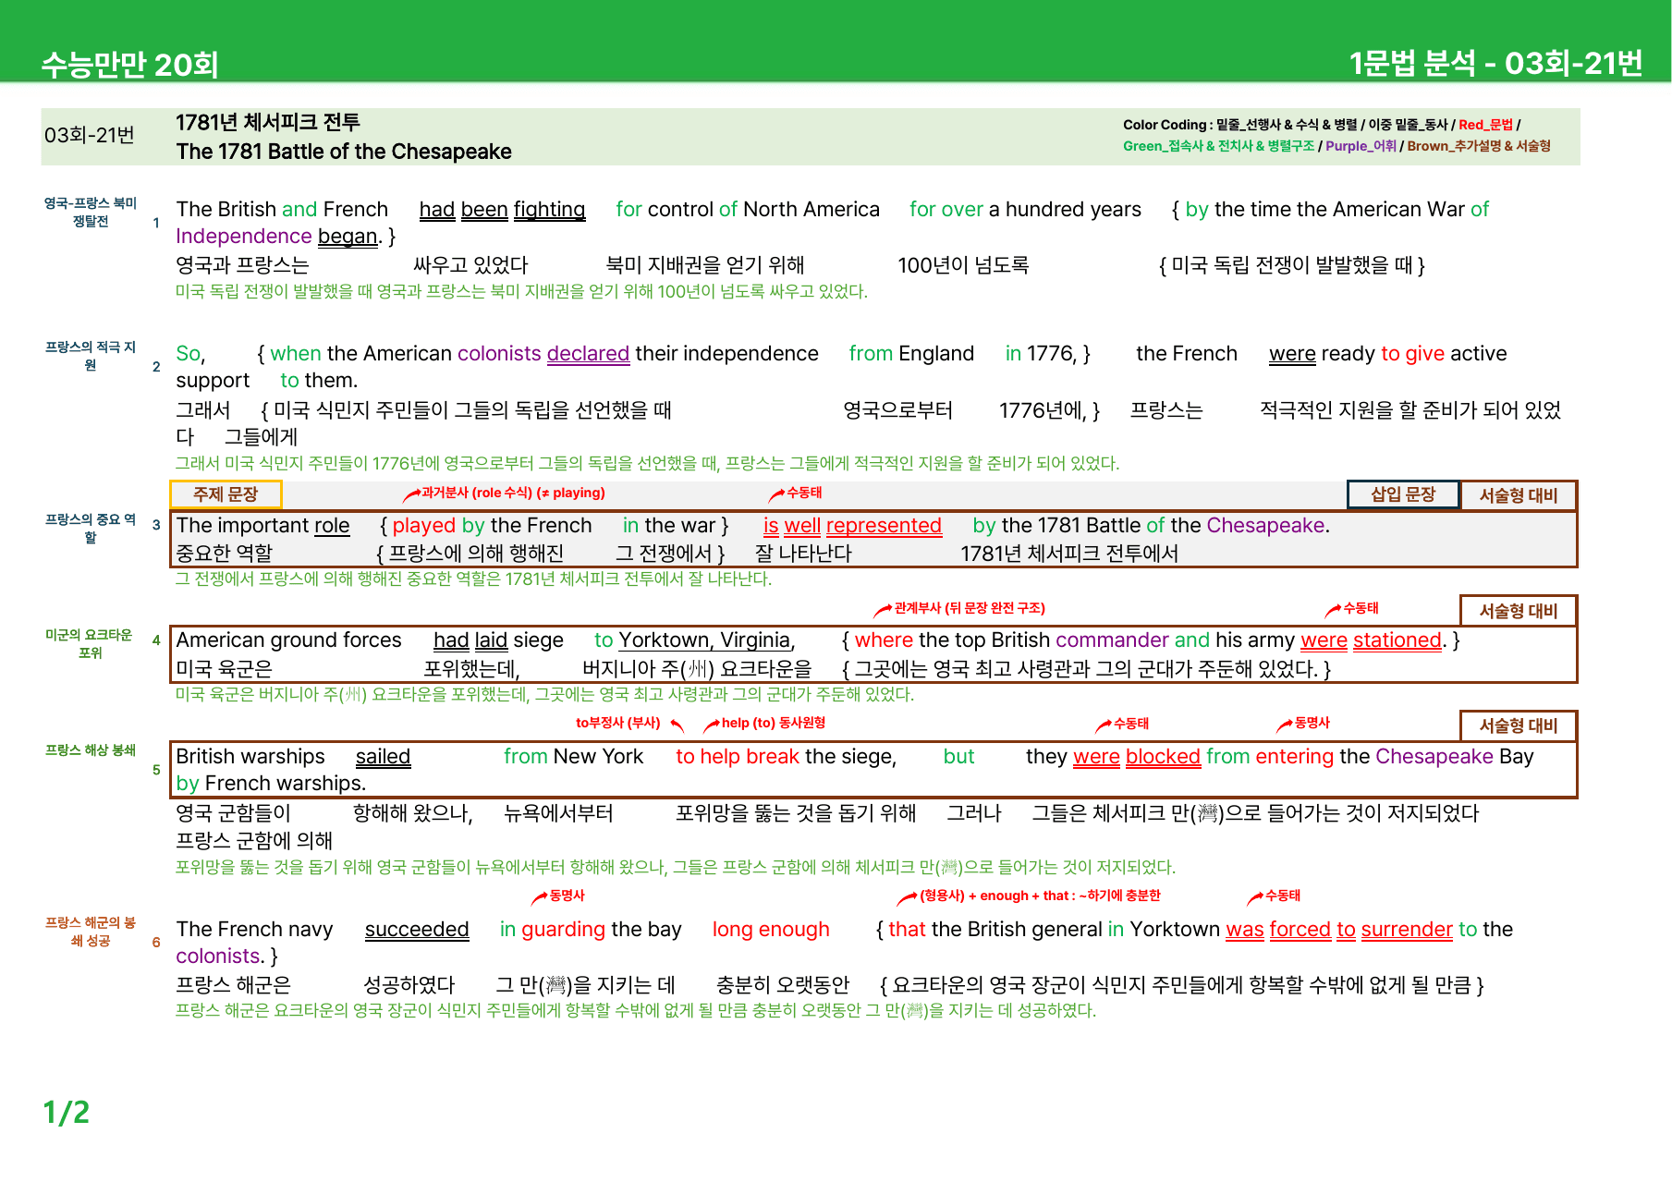Viewport: 1672px width, 1182px height.
Task: Click the 'Brown_추가설명 & 서술형' legend entry
Action: click(1479, 146)
